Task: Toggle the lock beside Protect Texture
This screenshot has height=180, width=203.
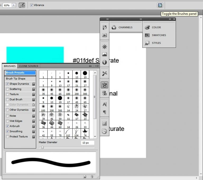Action: pos(34,136)
